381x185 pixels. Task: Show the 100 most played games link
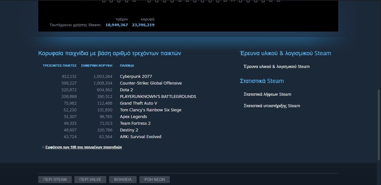[x=84, y=147]
